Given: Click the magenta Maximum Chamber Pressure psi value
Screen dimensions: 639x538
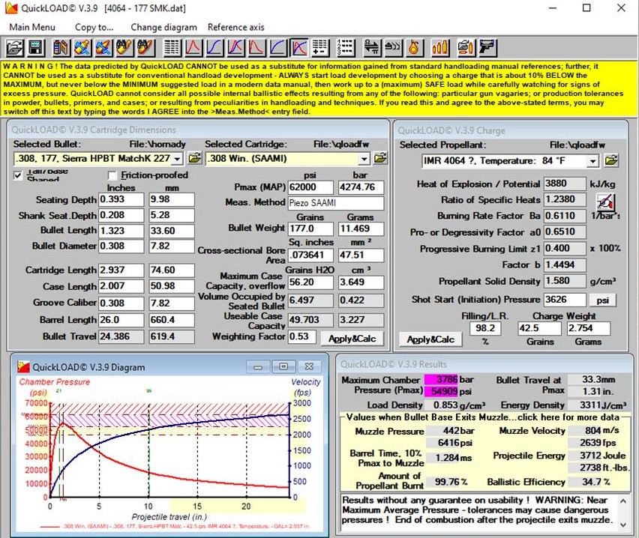Looking at the screenshot, I should coord(441,391).
